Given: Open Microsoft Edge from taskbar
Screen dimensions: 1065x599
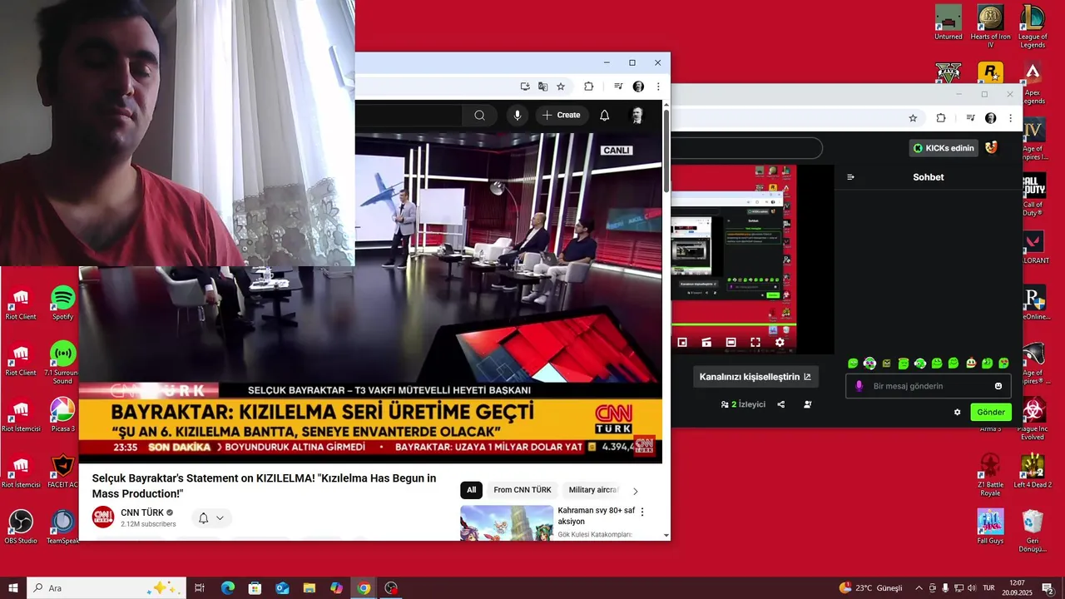Looking at the screenshot, I should click(x=228, y=588).
